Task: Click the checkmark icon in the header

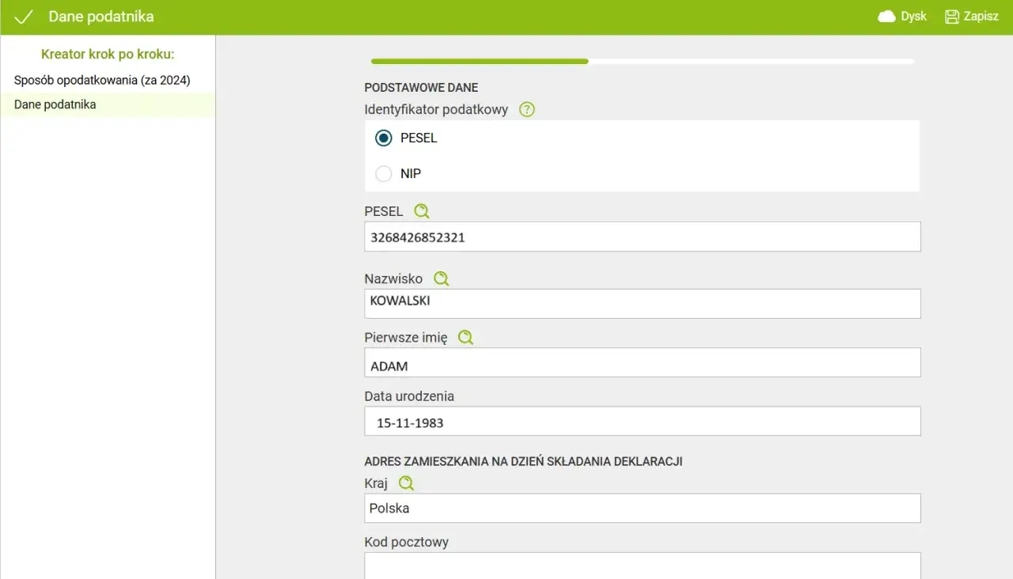Action: tap(23, 17)
